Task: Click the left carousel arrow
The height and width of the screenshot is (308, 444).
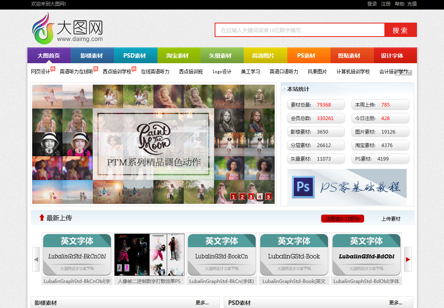Action: 36,259
